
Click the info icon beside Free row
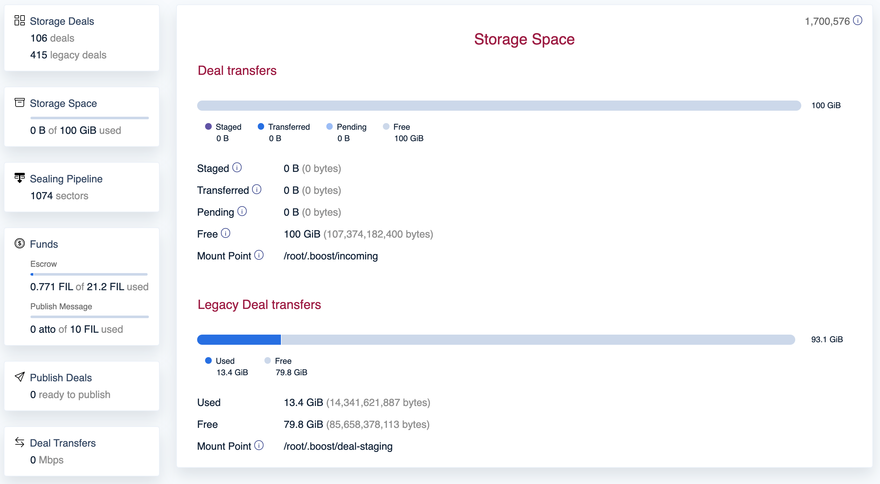[x=225, y=233]
